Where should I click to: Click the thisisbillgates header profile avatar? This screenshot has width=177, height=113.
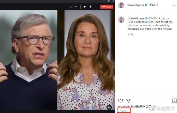tap(121, 5)
